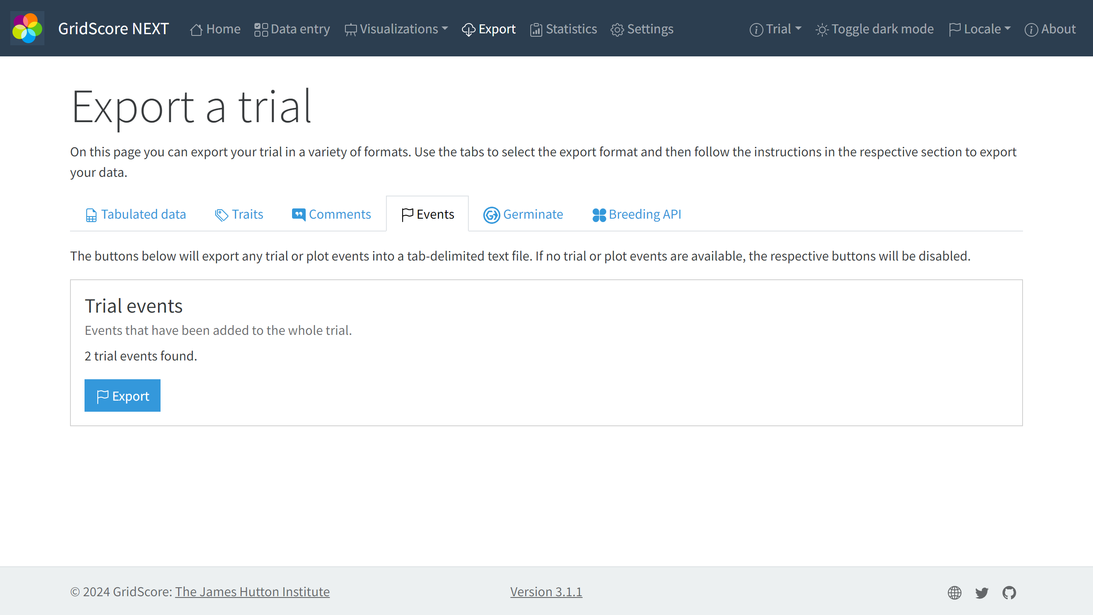Click the Trial info icon
The width and height of the screenshot is (1093, 615).
pos(756,29)
